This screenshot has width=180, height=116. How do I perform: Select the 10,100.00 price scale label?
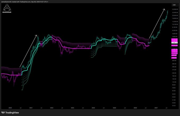click(175, 24)
